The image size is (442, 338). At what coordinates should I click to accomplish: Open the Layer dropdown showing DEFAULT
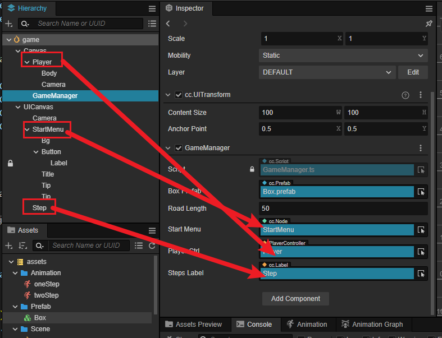pos(327,72)
